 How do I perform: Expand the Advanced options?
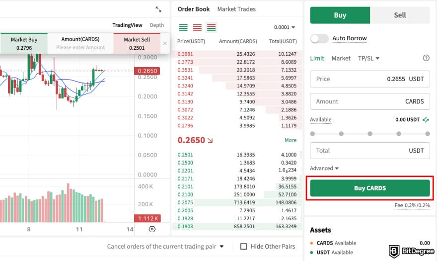(x=324, y=169)
